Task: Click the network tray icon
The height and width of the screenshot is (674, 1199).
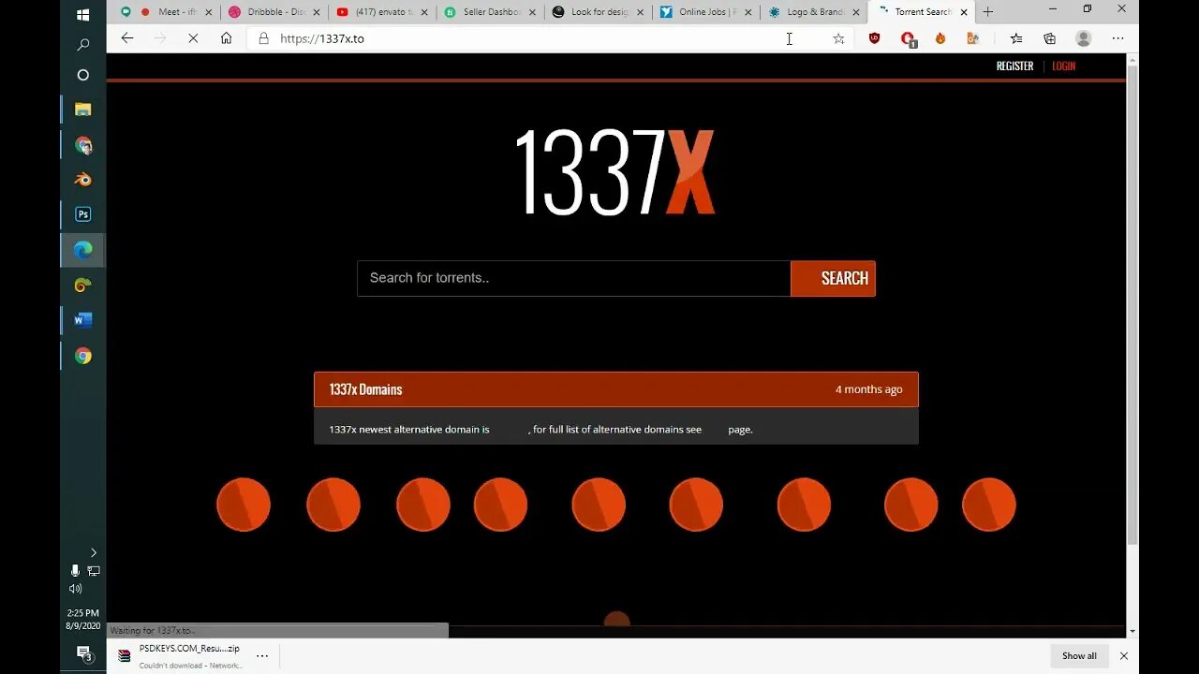Action: (94, 571)
